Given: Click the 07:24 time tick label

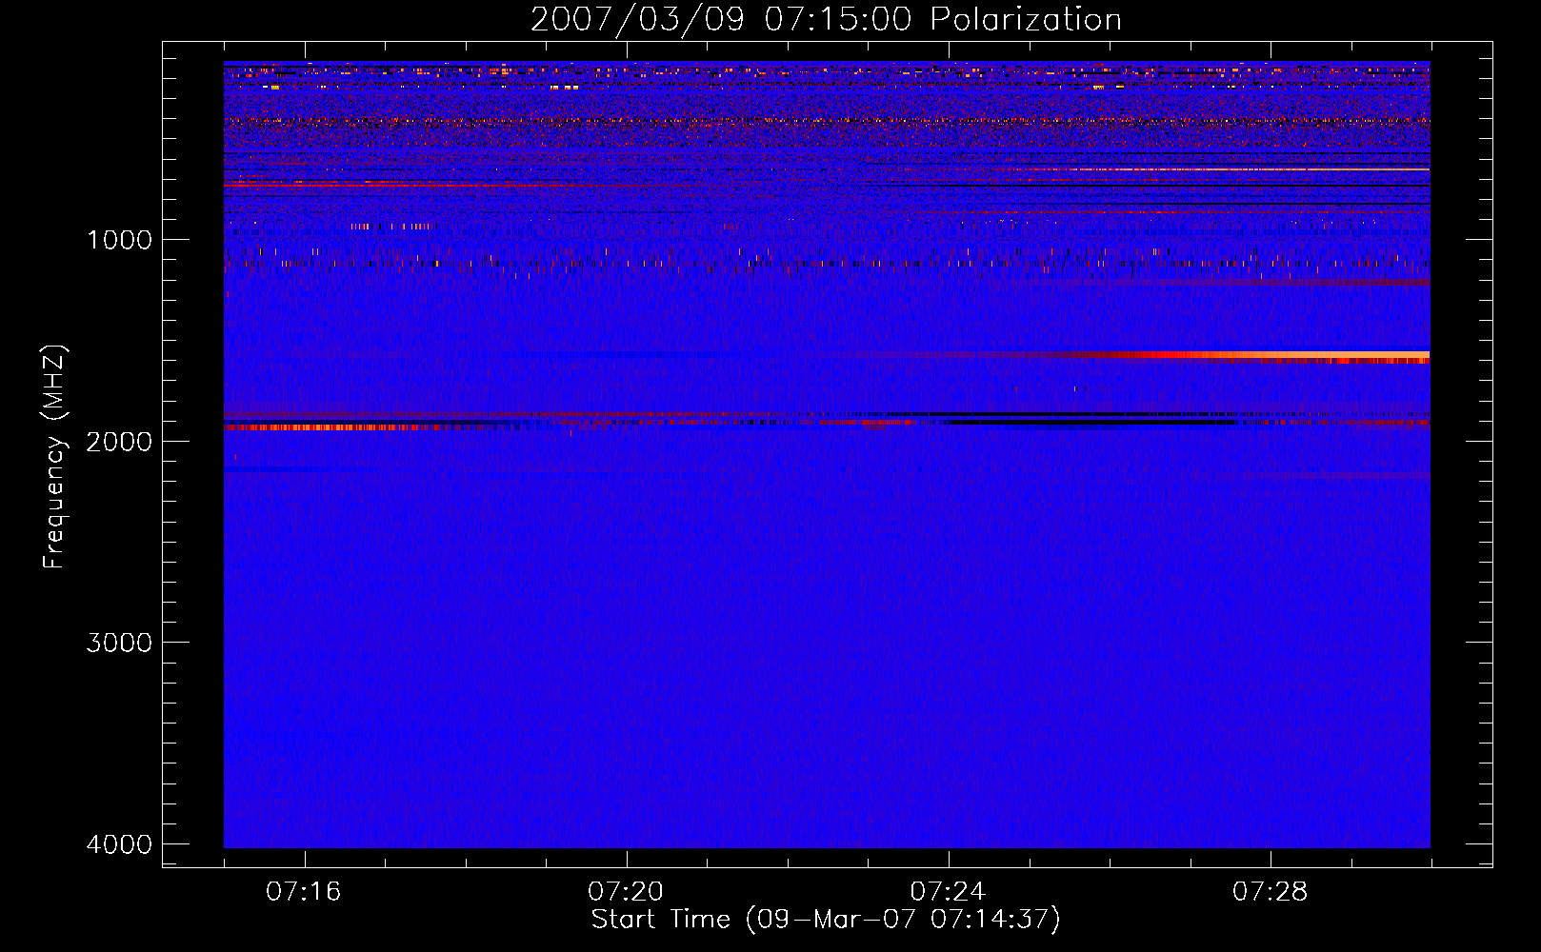Looking at the screenshot, I should 949,891.
